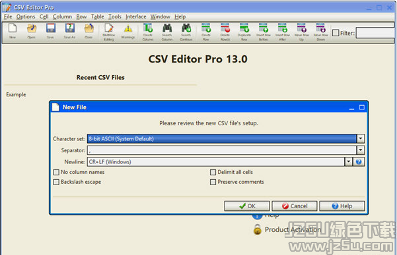Click the blue help icon beside Newline

pyautogui.click(x=359, y=161)
